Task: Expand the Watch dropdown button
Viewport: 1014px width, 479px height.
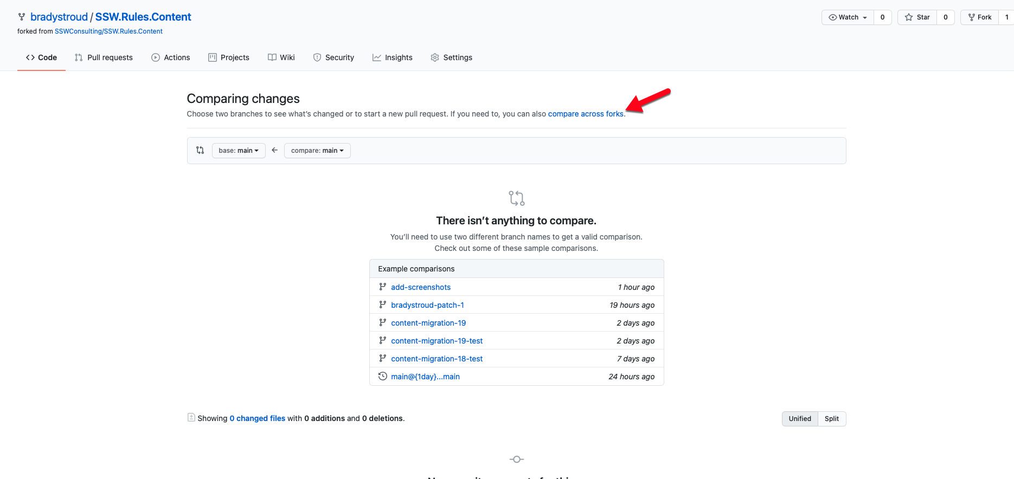Action: (x=848, y=17)
